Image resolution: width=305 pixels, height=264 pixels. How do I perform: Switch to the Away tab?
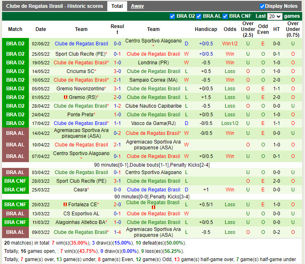[x=137, y=6]
